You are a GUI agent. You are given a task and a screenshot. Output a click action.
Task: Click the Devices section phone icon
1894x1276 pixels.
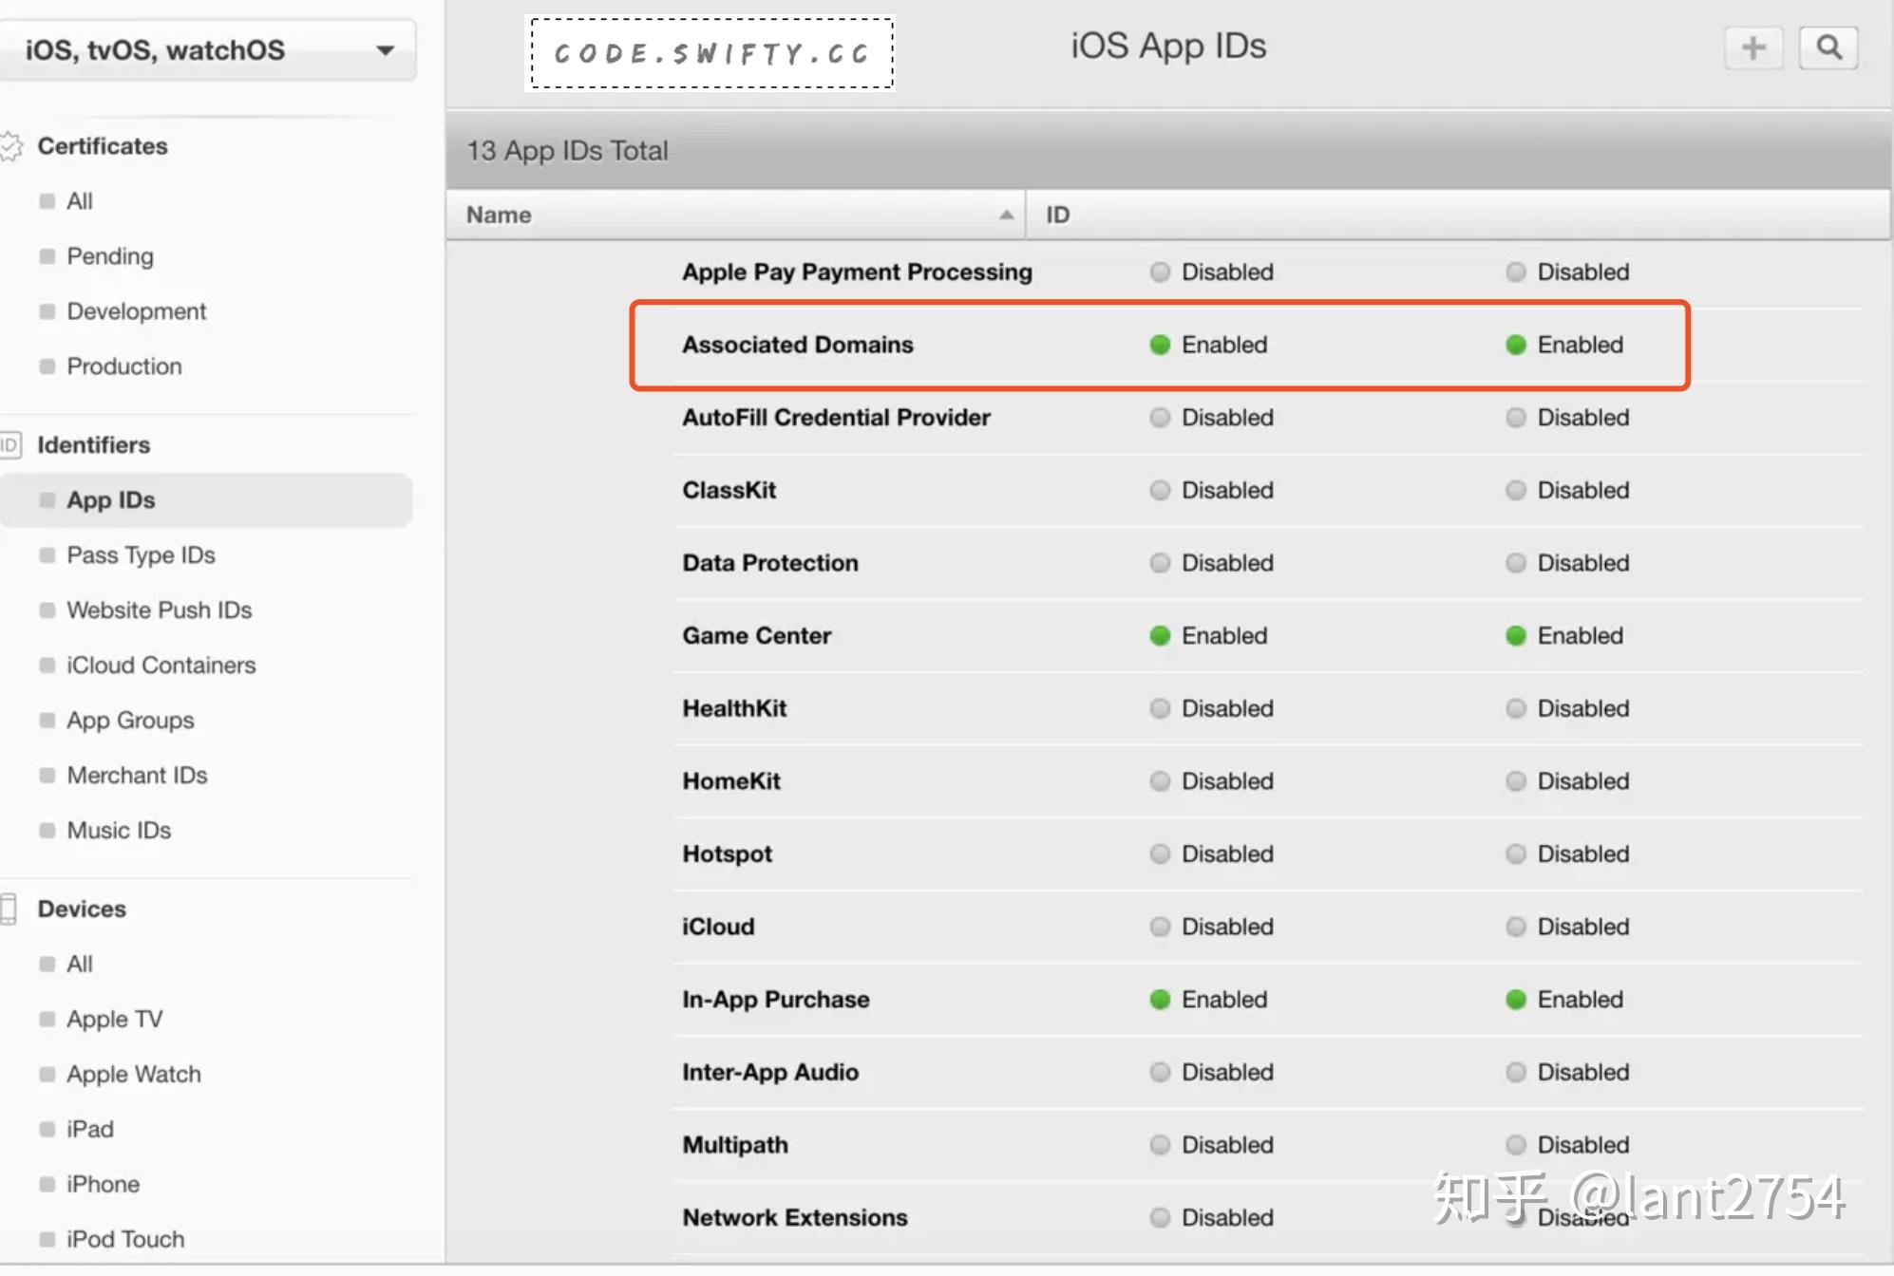[x=9, y=909]
